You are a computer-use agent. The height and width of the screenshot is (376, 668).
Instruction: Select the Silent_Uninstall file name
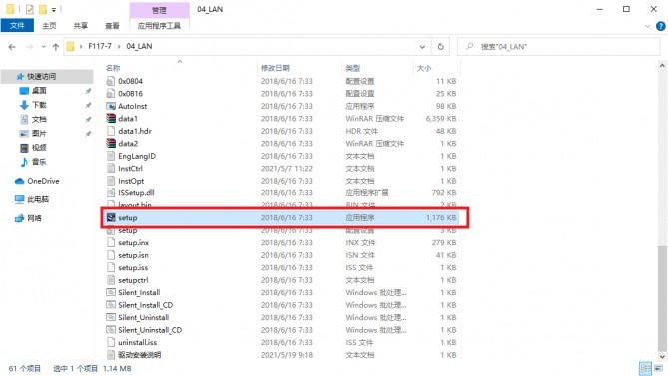[144, 317]
